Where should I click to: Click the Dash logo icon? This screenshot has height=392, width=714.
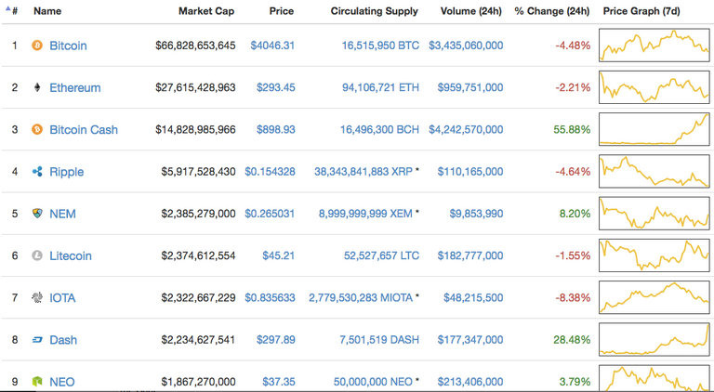tap(37, 340)
